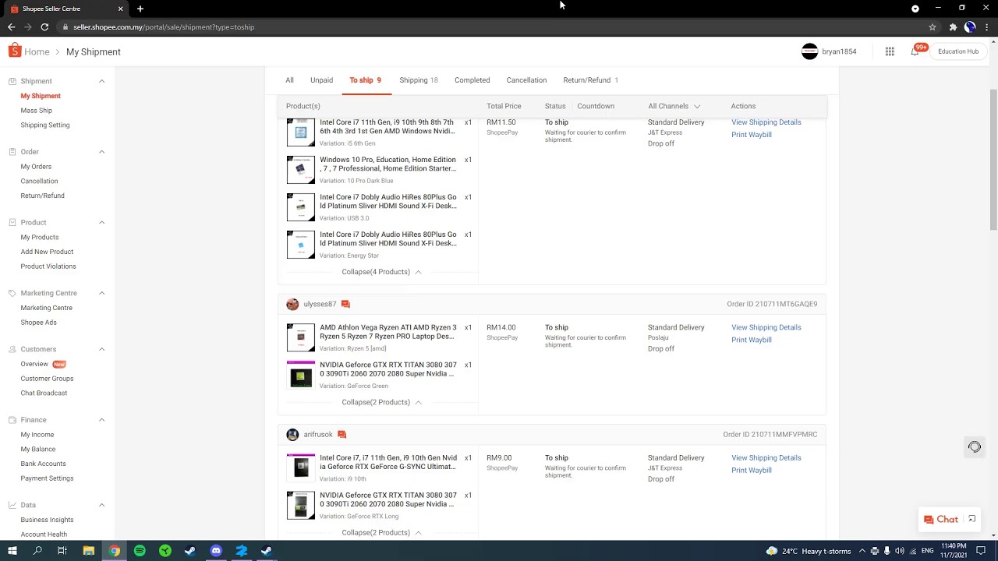Print Waybill for RM11.50 order
The height and width of the screenshot is (561, 998).
[752, 135]
